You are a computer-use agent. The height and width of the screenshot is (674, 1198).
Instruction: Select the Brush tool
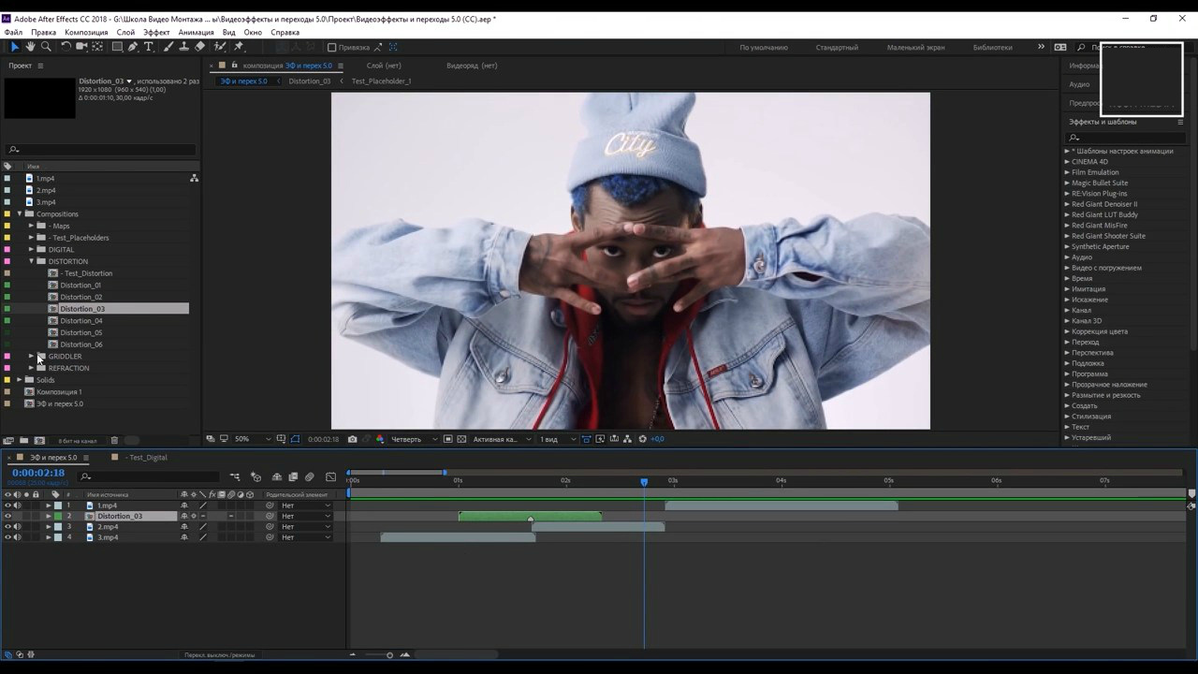[168, 47]
